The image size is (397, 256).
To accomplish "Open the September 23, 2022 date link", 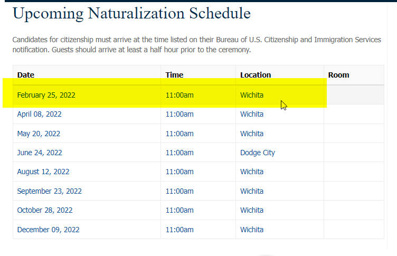I will point(50,191).
